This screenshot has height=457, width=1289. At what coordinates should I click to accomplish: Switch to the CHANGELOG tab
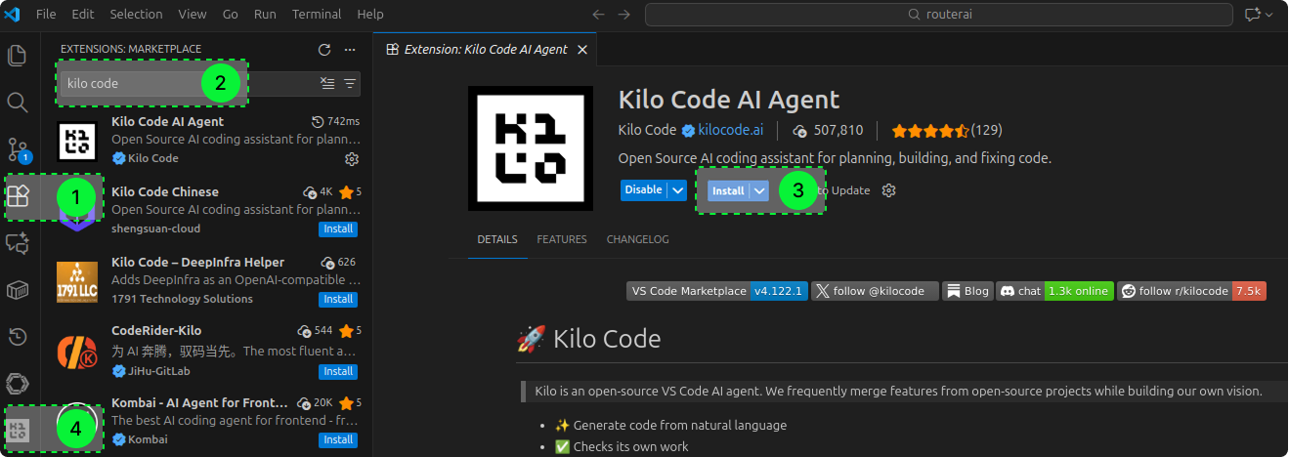(x=637, y=239)
